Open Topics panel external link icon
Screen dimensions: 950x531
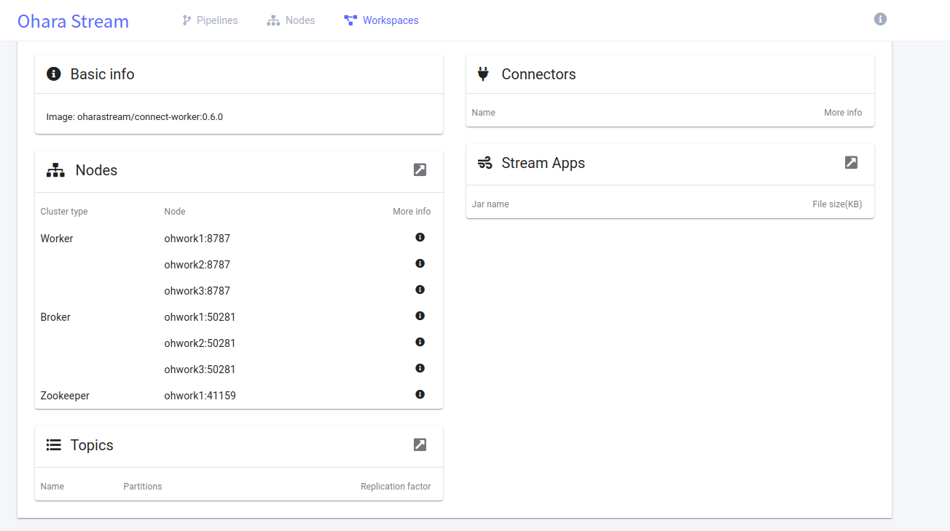[420, 444]
